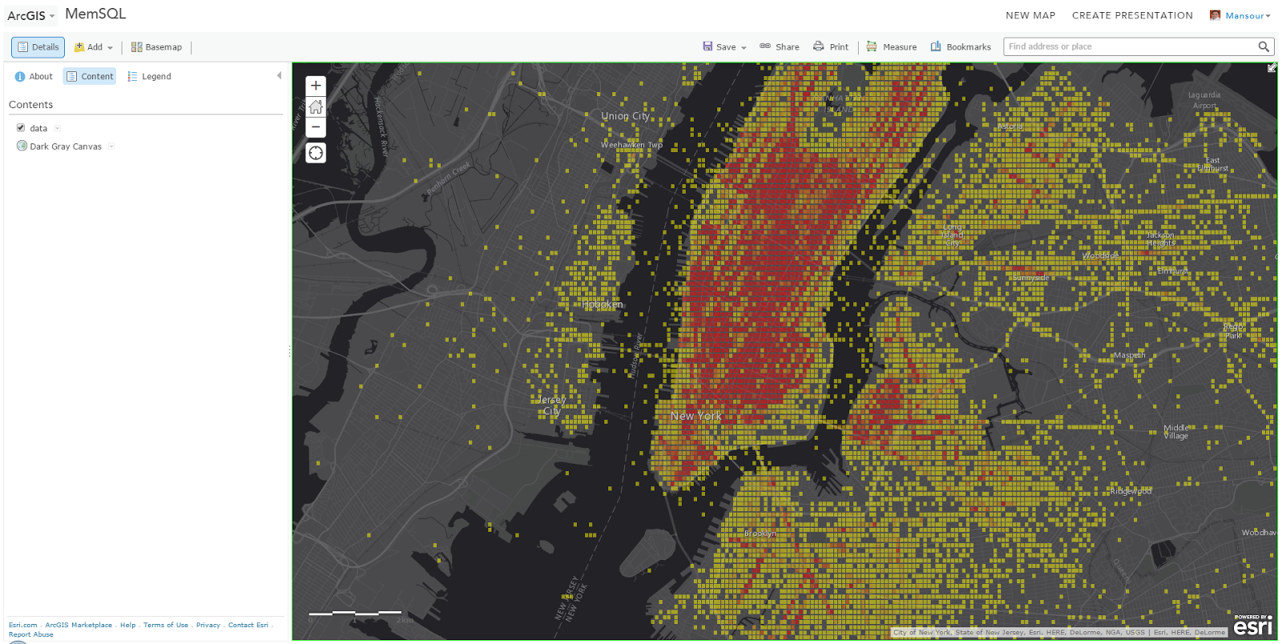The width and height of the screenshot is (1282, 644).
Task: Select the data layer name
Action: (x=38, y=128)
